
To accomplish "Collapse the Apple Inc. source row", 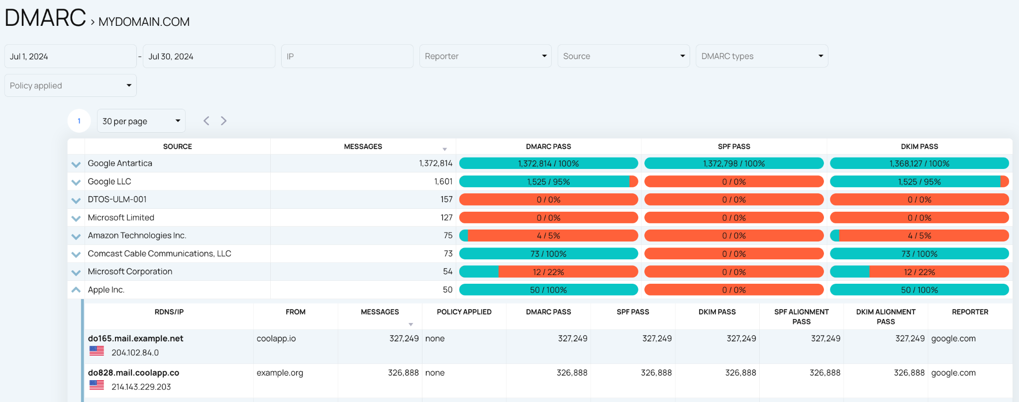I will [76, 290].
